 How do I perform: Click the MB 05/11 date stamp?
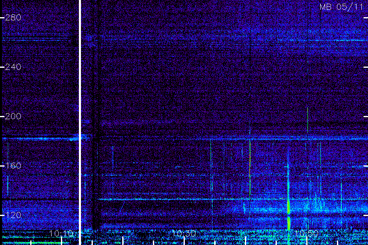click(341, 7)
